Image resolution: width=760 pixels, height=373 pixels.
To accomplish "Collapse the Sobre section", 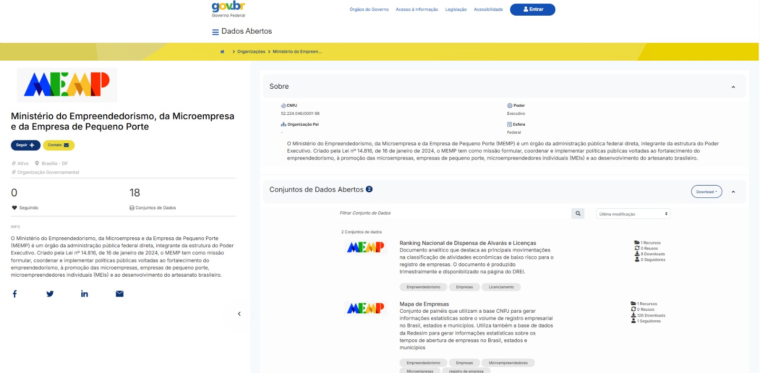I will tap(733, 87).
